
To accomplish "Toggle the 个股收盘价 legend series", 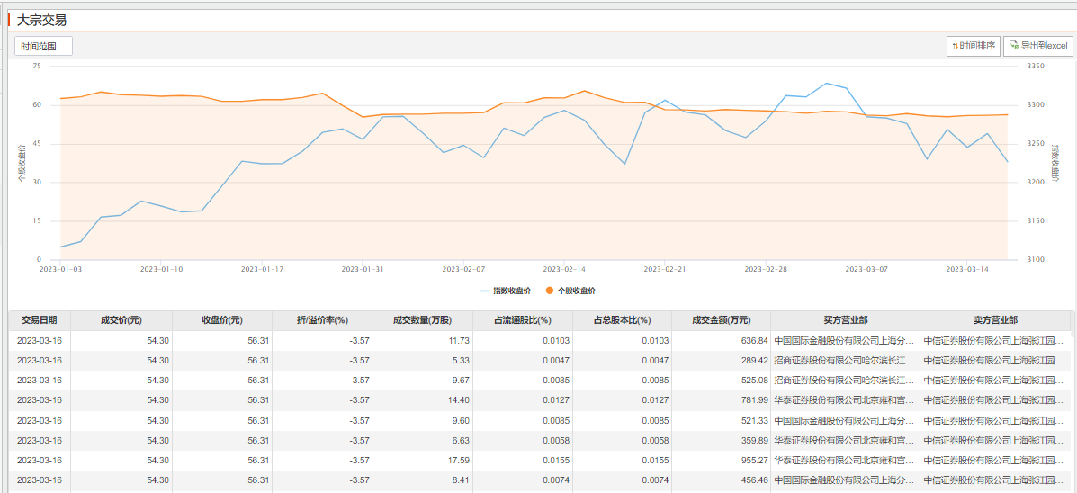I will point(576,291).
